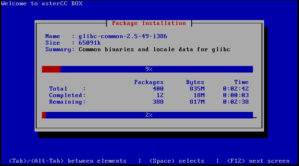This screenshot has height=166, width=299.
Task: Select the Completed row label
Action: (x=67, y=96)
